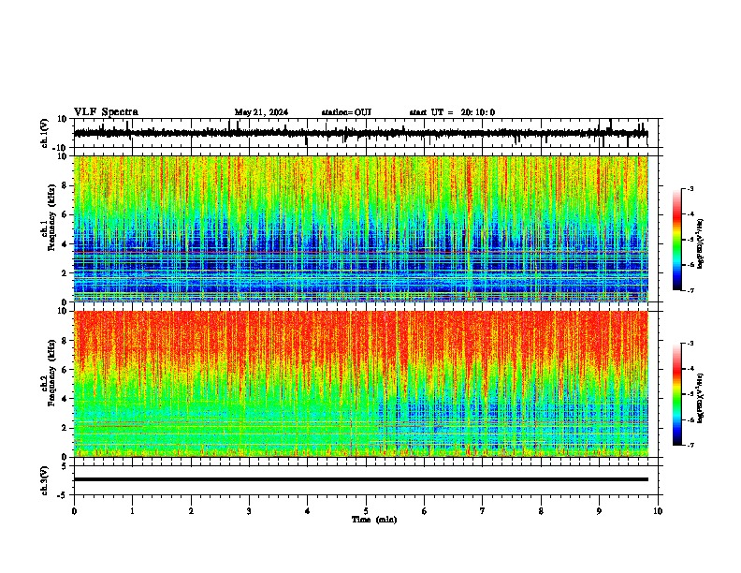Click the "May 21, 2024" date text
The image size is (741, 573).
point(261,112)
